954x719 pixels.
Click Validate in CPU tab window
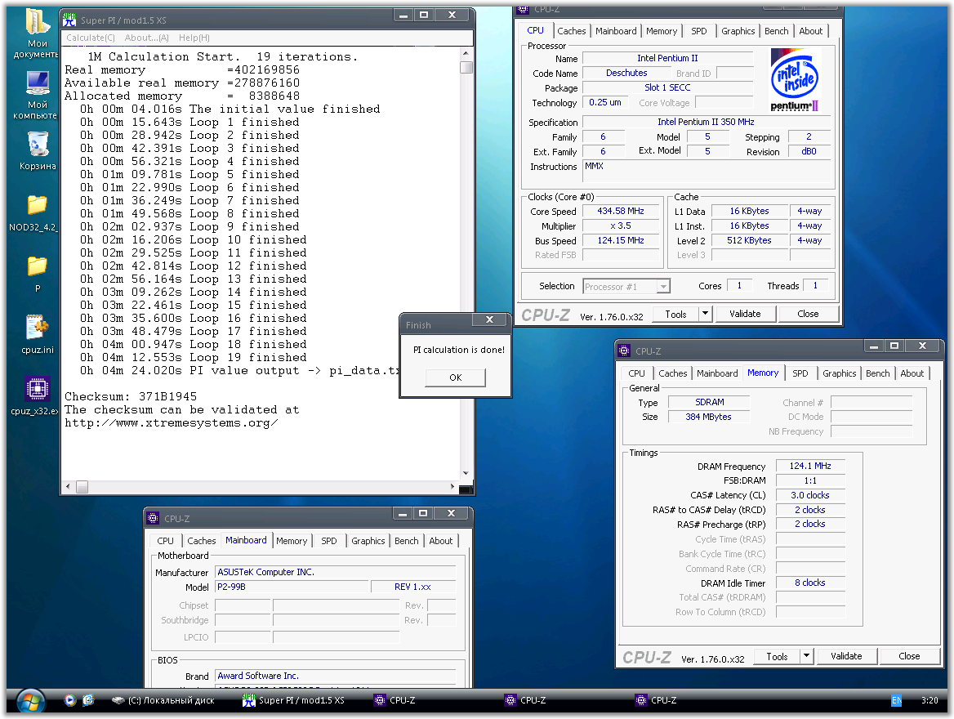[x=745, y=314]
